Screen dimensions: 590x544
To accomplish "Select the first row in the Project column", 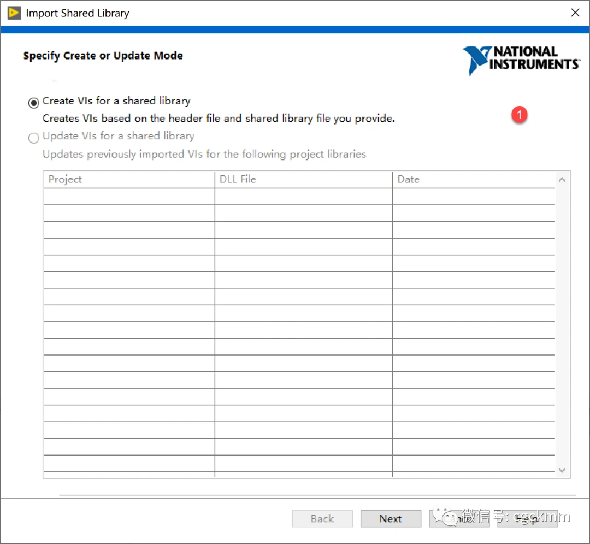I will point(129,197).
